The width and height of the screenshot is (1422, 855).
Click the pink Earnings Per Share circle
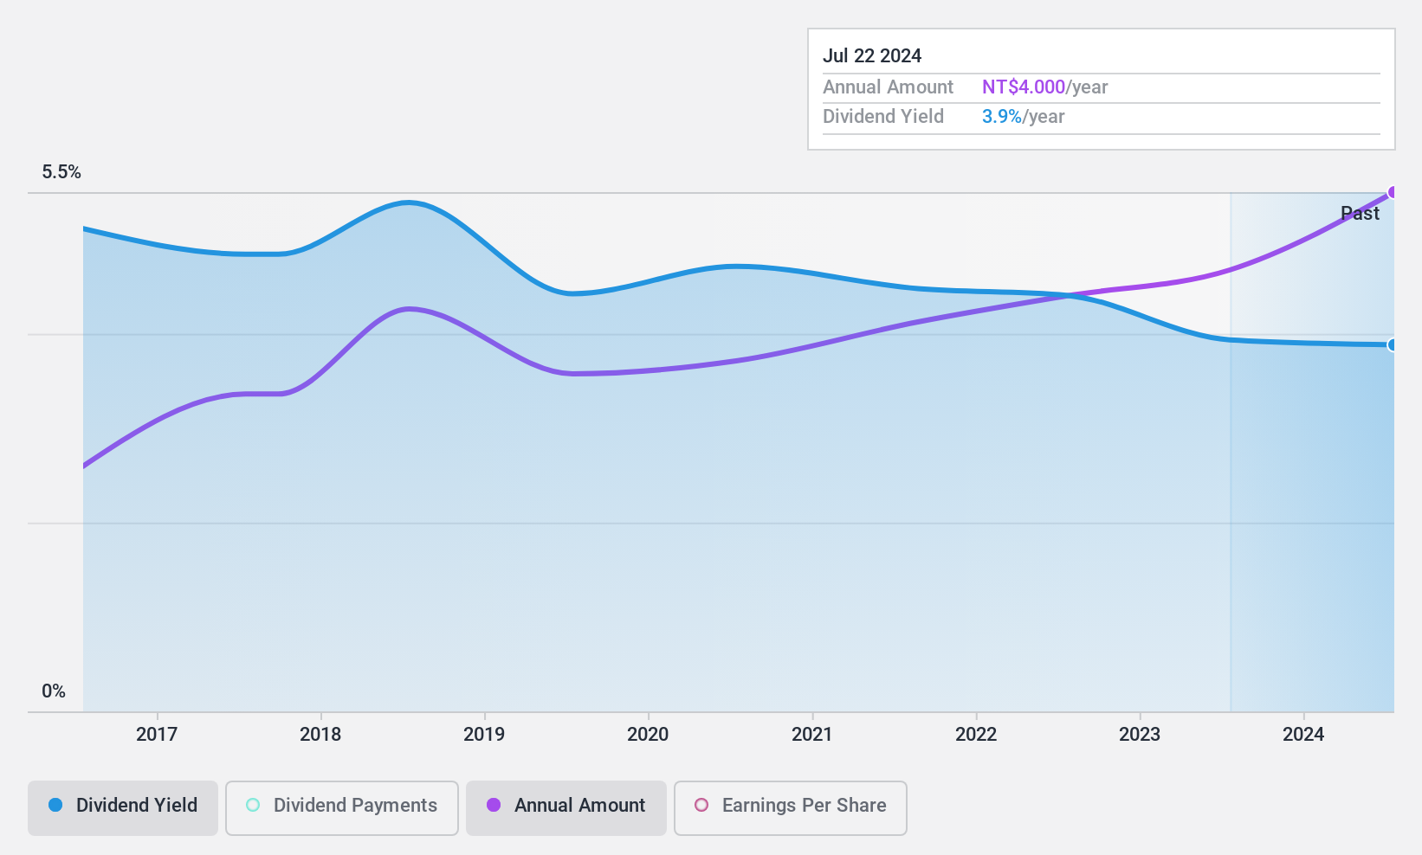point(701,805)
